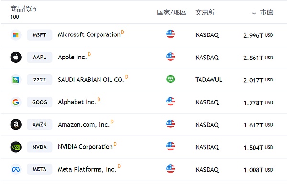Click the Meta logo icon
Image resolution: width=287 pixels, height=184 pixels.
(x=16, y=169)
